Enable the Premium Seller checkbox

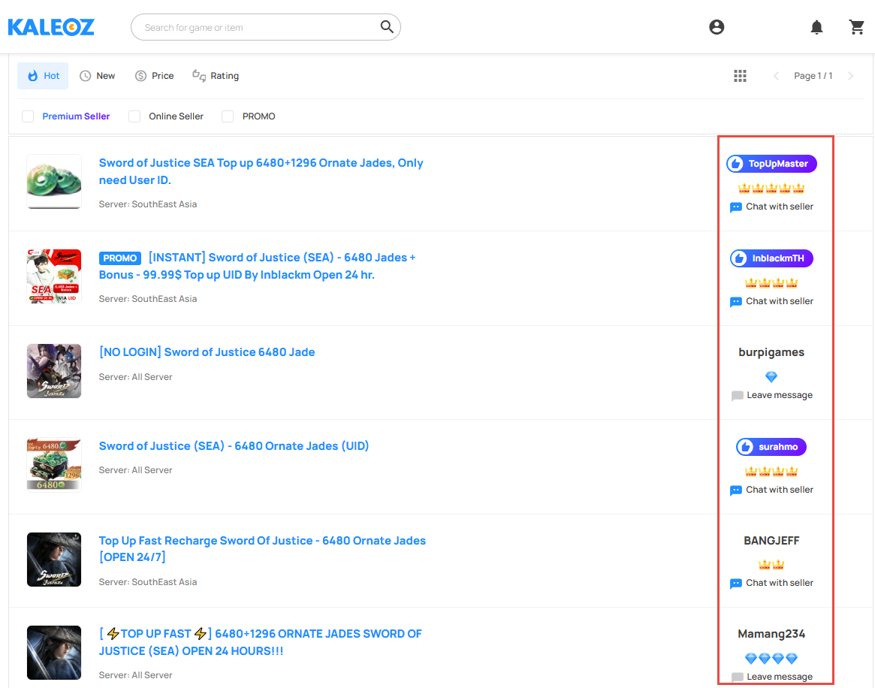click(x=28, y=116)
